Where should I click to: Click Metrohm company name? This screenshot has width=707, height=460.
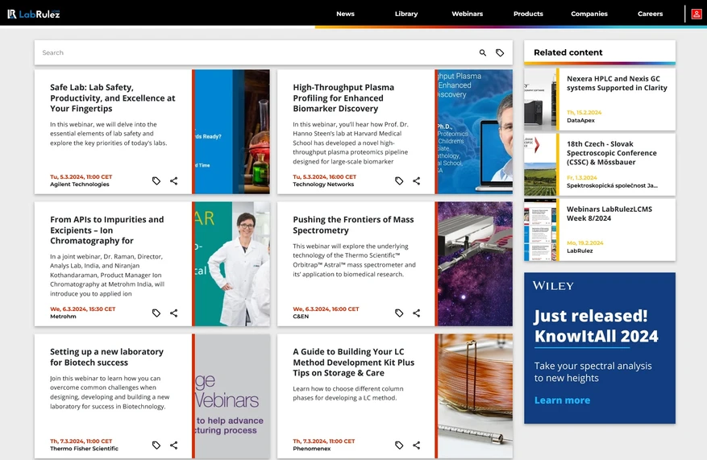pos(63,317)
